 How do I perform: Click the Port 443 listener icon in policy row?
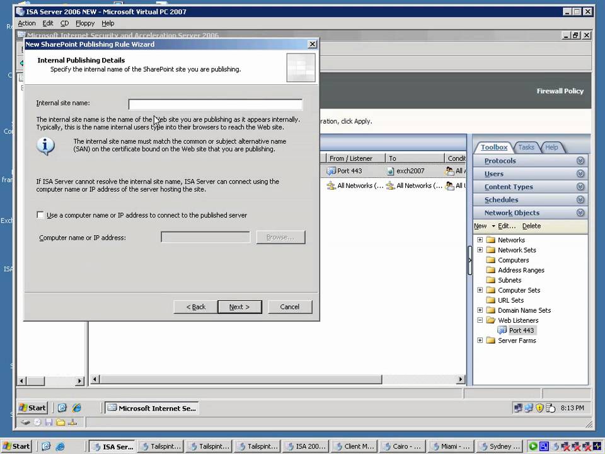pyautogui.click(x=331, y=171)
